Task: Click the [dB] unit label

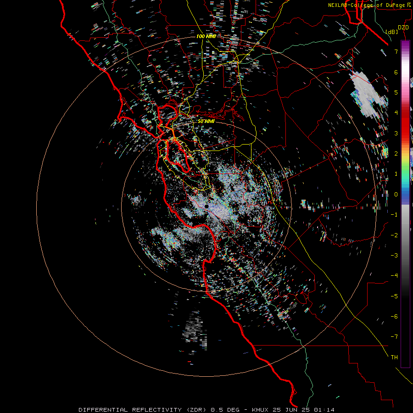Action: click(x=391, y=32)
